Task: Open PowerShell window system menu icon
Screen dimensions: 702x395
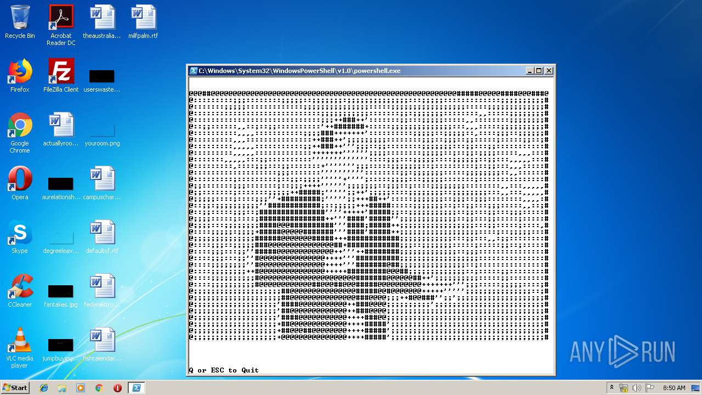Action: tap(193, 71)
